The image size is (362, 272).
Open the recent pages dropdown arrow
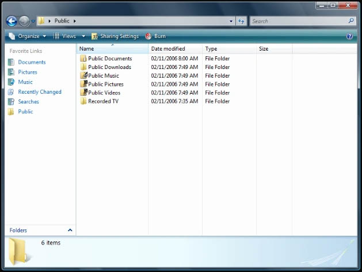coord(33,21)
